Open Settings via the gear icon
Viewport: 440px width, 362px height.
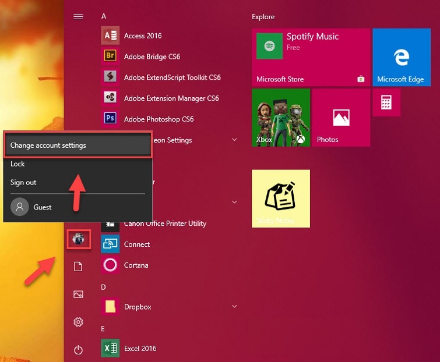tap(78, 322)
